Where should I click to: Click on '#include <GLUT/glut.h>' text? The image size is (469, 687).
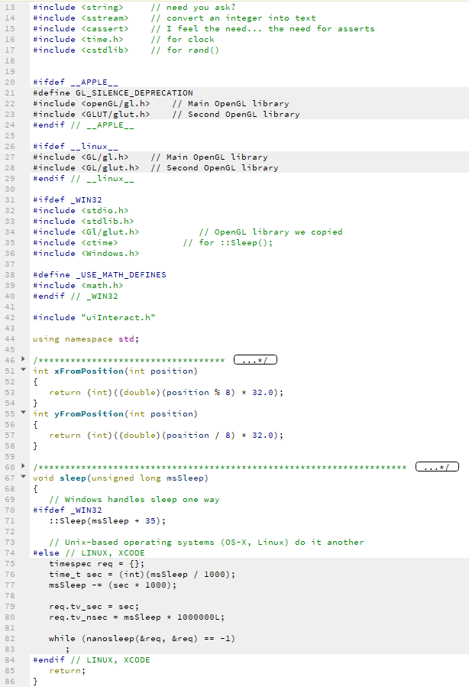click(x=92, y=115)
